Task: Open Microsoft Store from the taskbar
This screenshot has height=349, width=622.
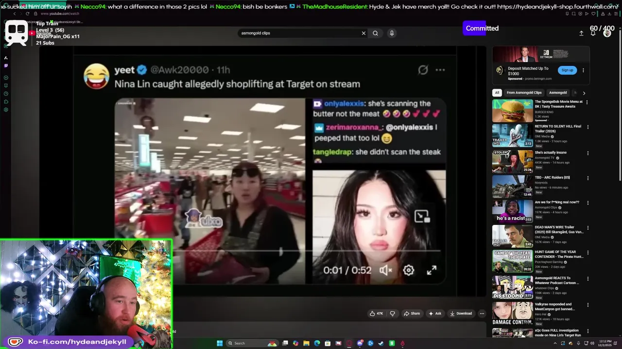Action: click(x=328, y=343)
